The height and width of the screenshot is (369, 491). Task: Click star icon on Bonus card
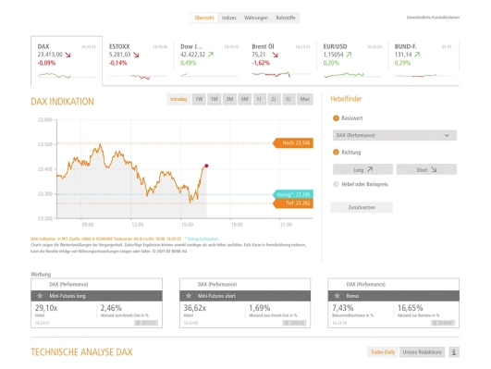click(337, 296)
